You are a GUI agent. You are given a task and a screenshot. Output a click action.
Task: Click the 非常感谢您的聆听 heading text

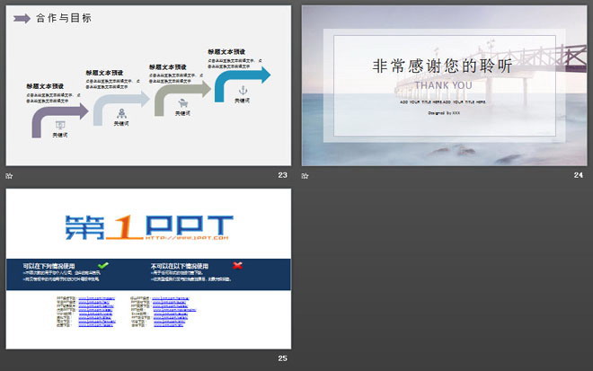[x=442, y=66]
